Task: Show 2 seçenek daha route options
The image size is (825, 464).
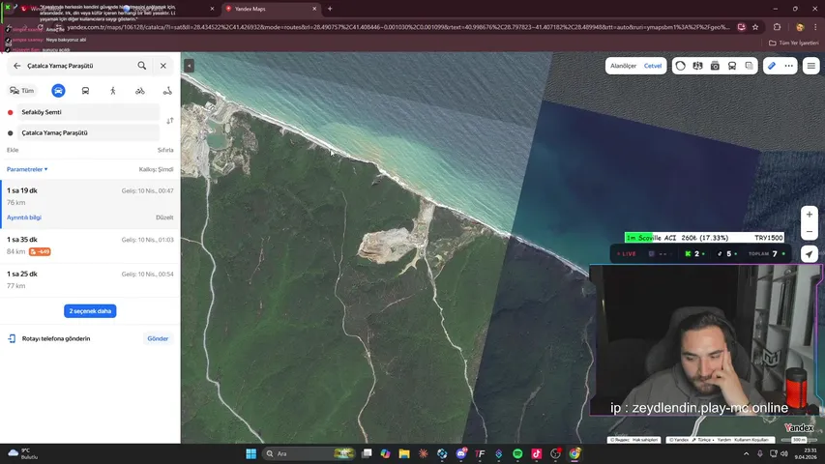Action: pyautogui.click(x=90, y=311)
